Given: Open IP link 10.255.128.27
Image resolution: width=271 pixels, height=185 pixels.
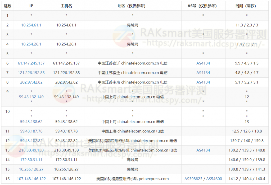Looking at the screenshot, I should coord(31,169).
